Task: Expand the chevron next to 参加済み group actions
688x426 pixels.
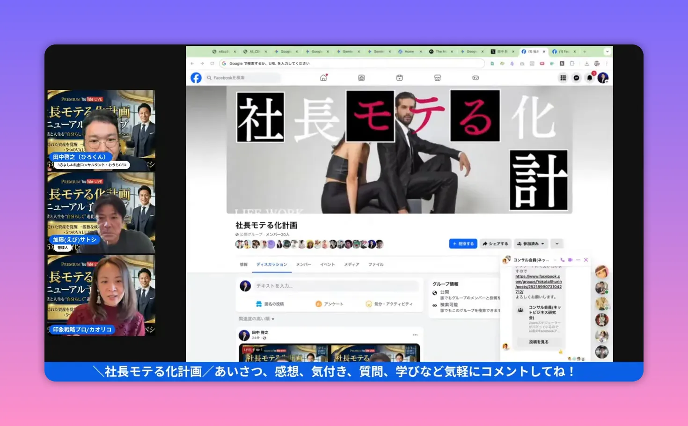Action: (x=556, y=243)
